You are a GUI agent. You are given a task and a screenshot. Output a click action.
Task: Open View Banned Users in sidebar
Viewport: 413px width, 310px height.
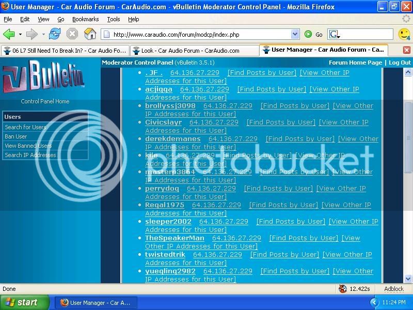click(x=28, y=146)
